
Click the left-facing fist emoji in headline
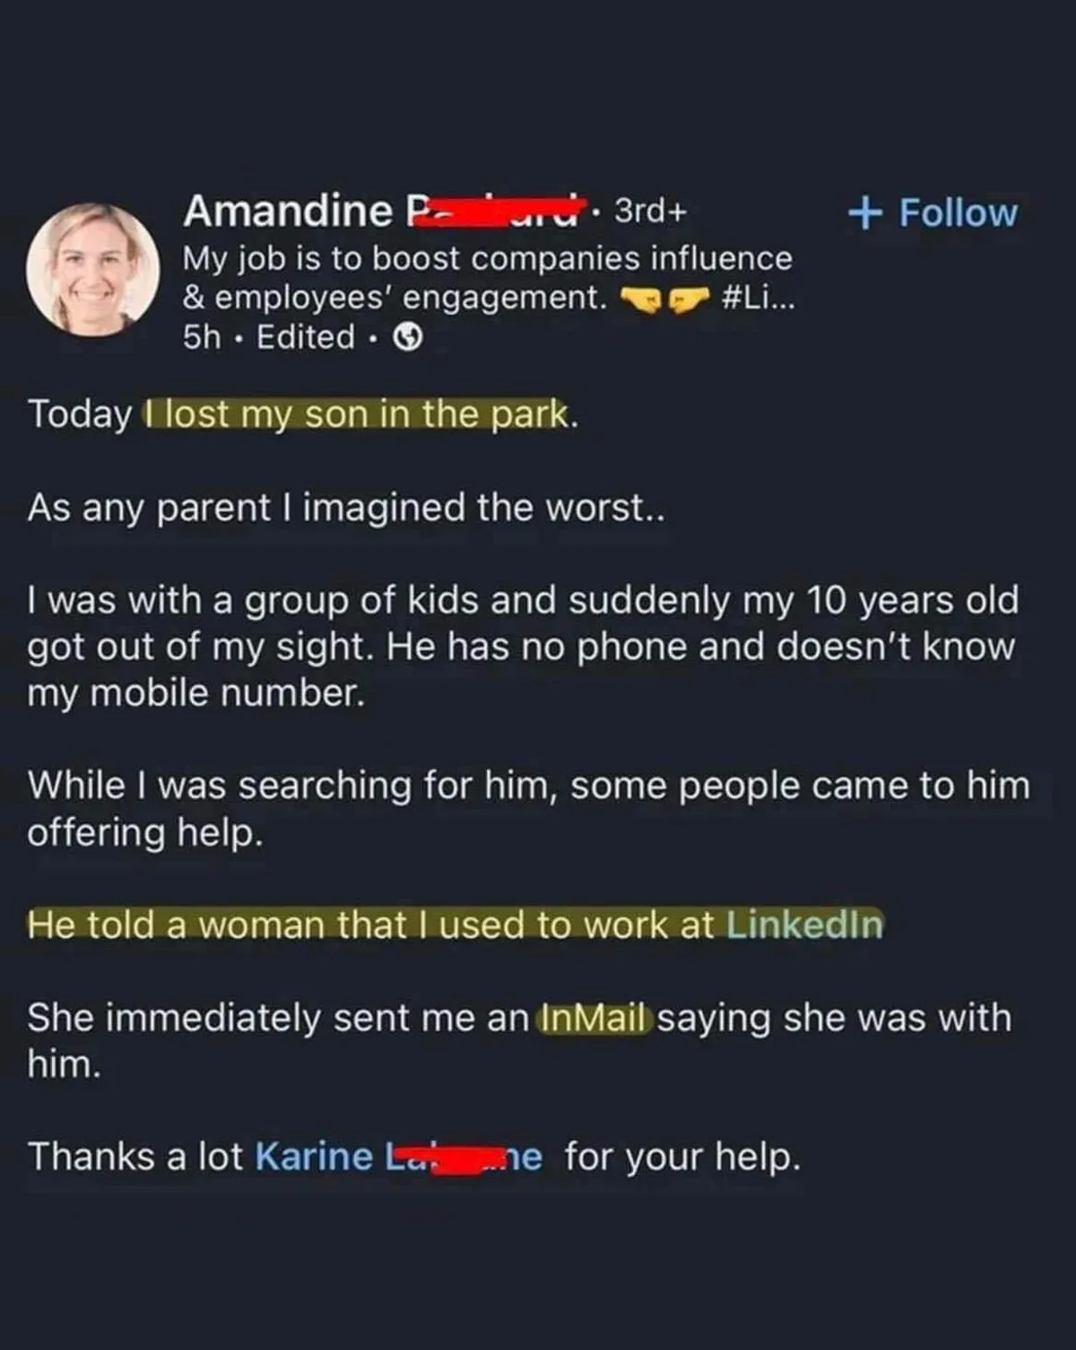pos(639,300)
